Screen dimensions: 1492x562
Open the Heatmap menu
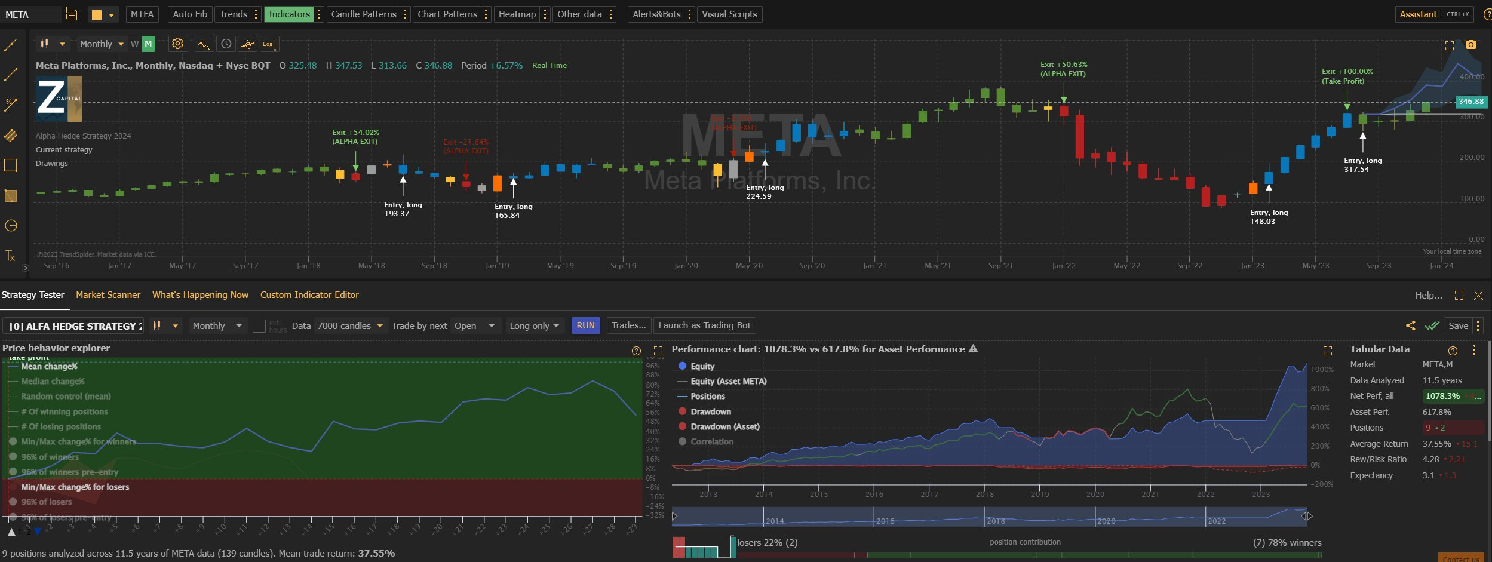[x=517, y=14]
